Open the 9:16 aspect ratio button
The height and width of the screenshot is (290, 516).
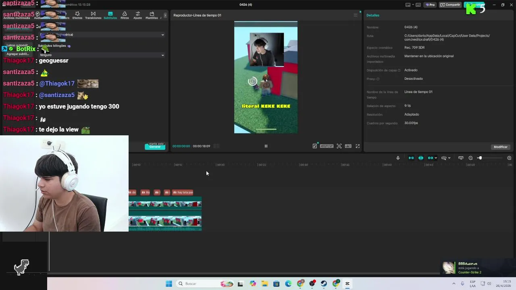[x=348, y=146]
